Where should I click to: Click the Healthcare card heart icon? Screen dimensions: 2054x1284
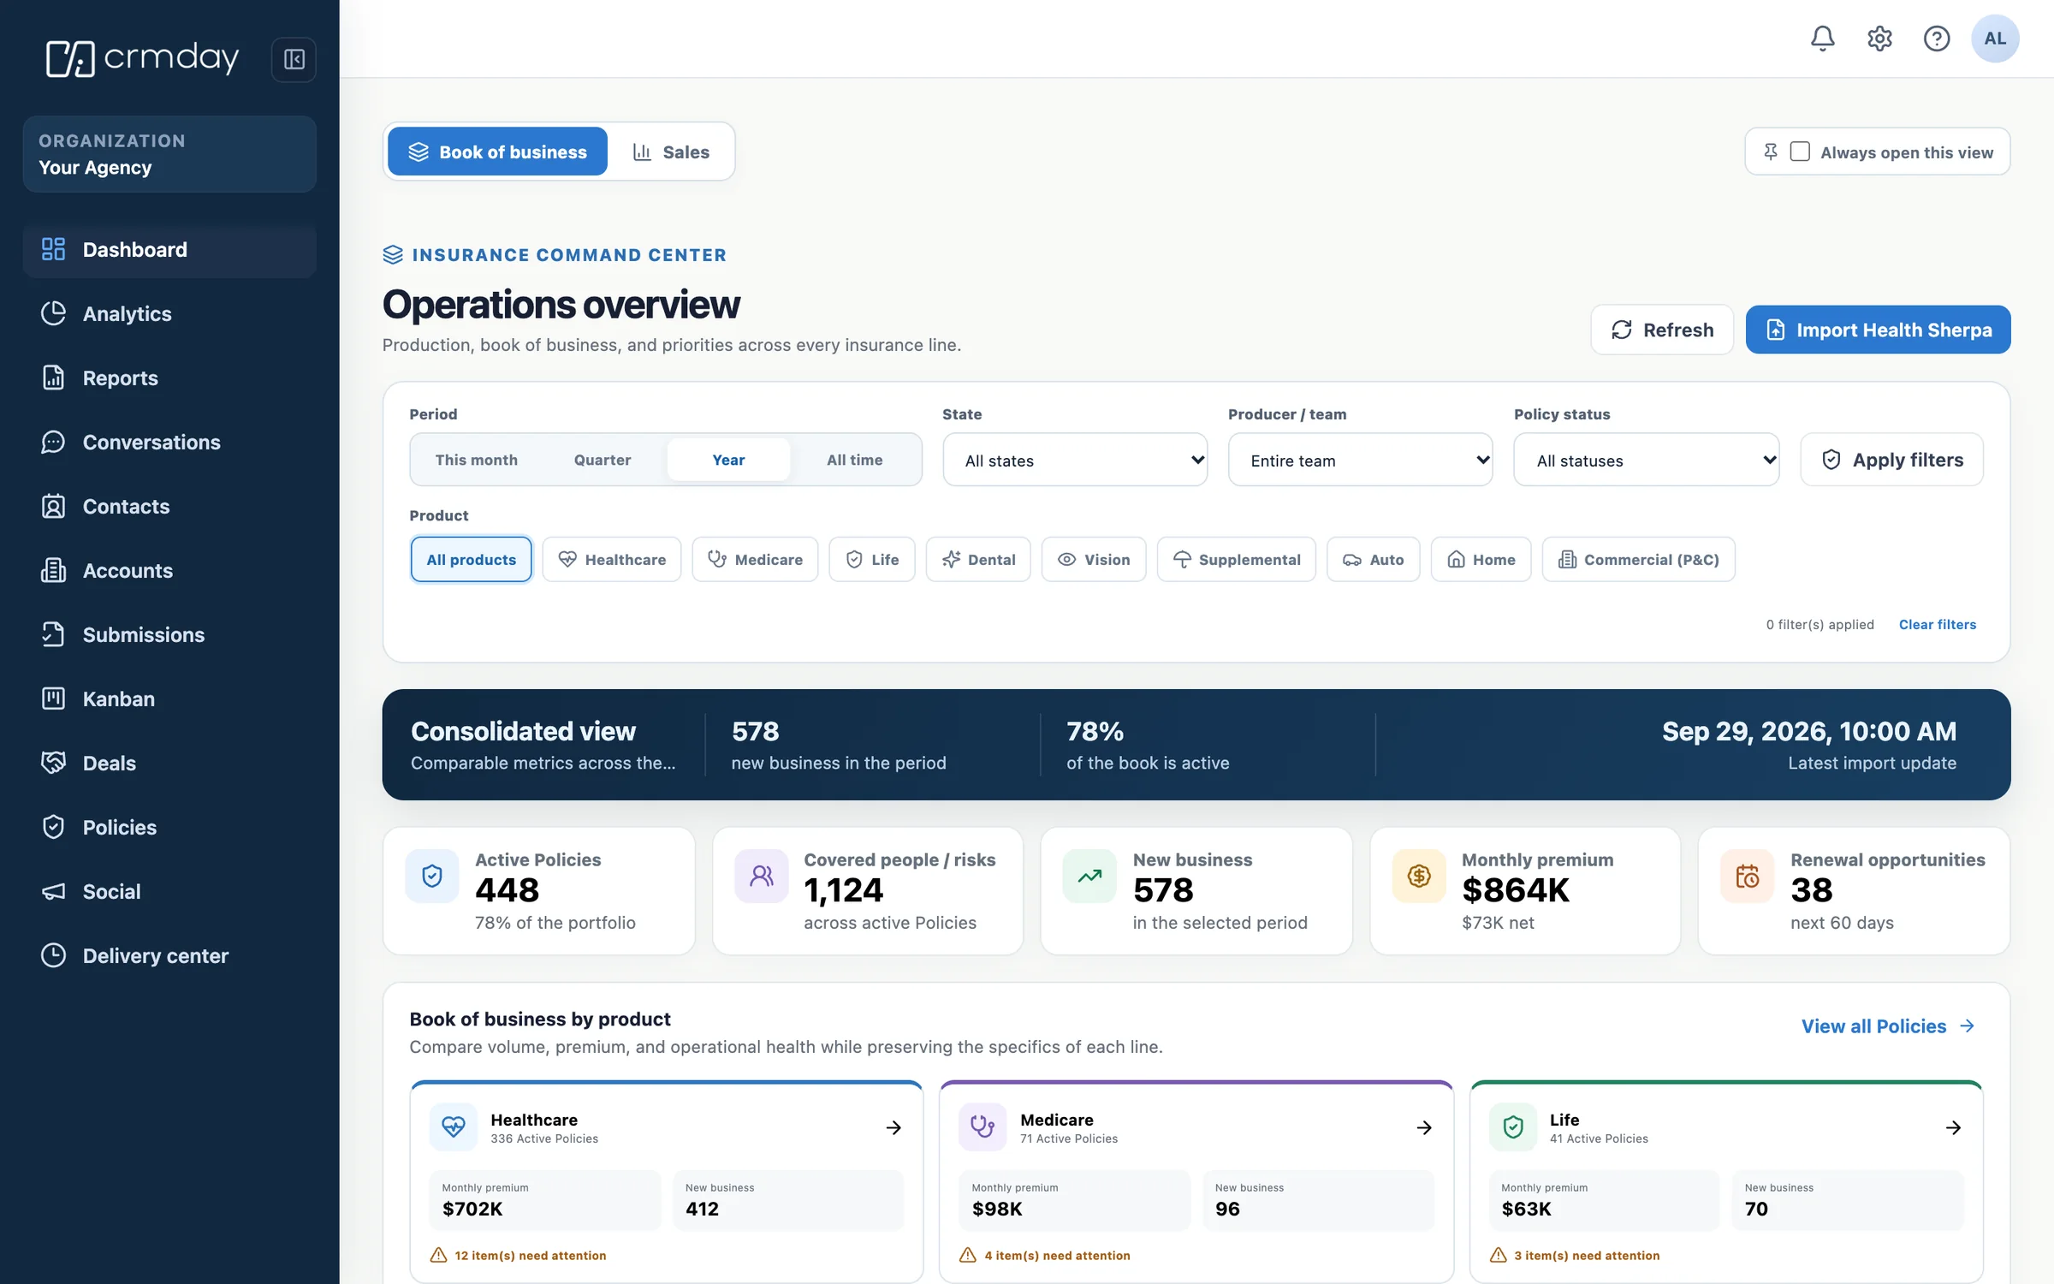click(x=454, y=1127)
